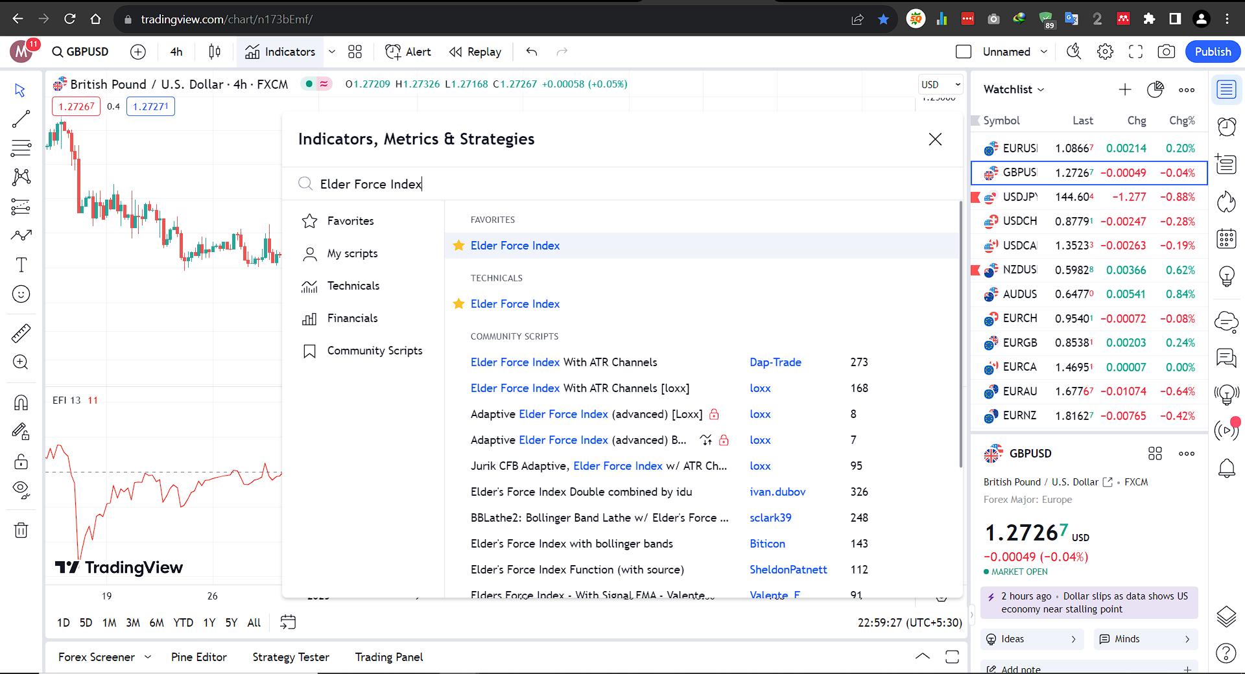Select the cursor arrow tool

click(21, 90)
